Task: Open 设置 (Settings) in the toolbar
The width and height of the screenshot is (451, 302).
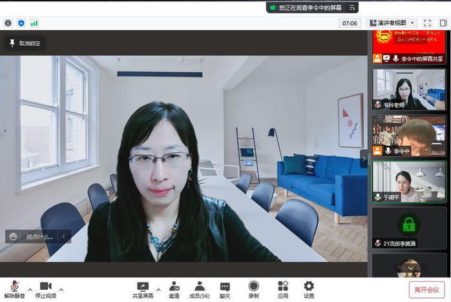Action: (x=309, y=289)
